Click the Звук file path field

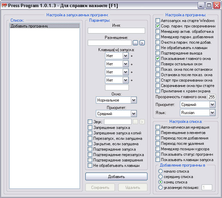point(118,122)
